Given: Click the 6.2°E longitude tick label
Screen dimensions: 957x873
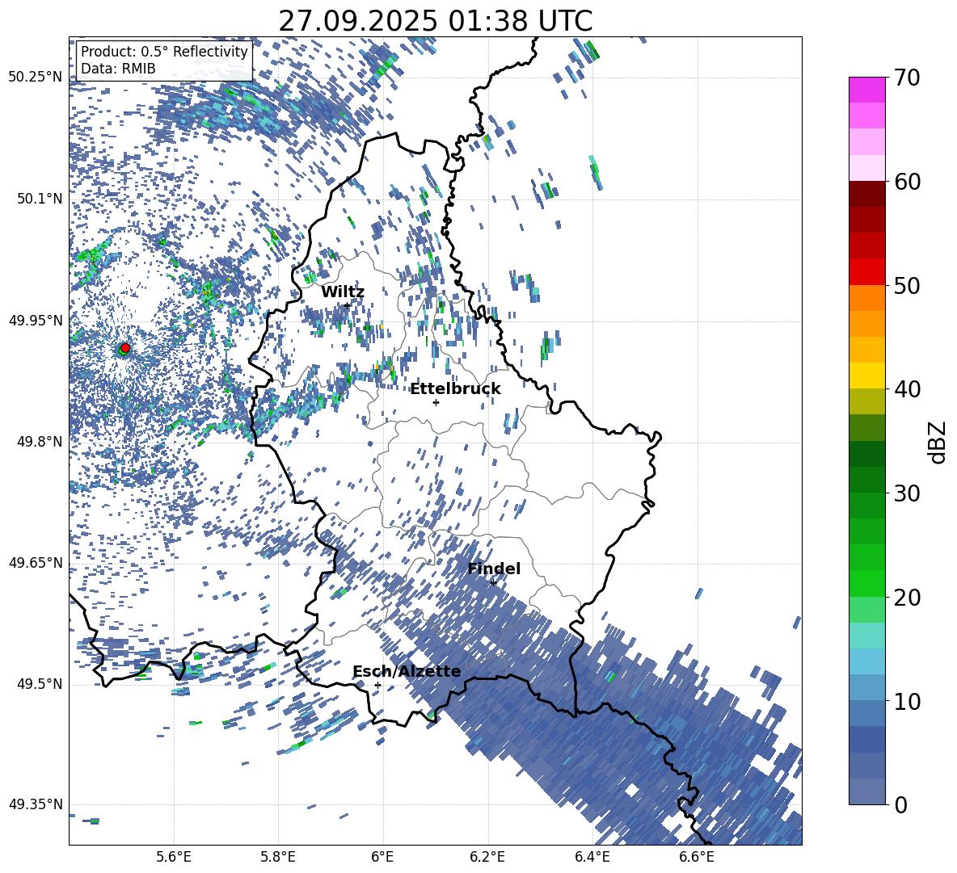Looking at the screenshot, I should [x=487, y=858].
